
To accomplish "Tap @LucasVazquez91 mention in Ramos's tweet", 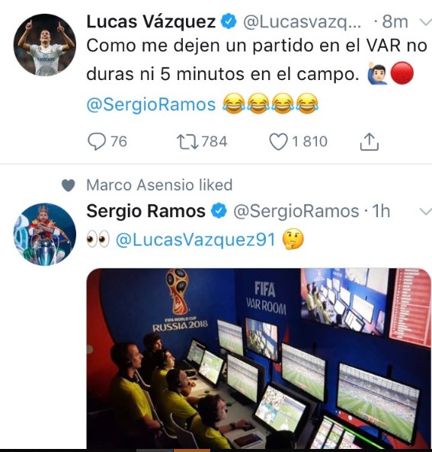I will point(196,239).
